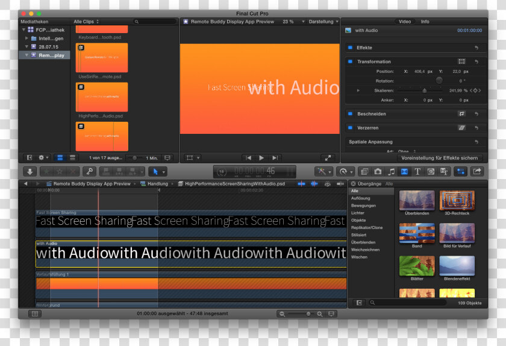Click Remote Buddy Display App Preview breadcrumb
The width and height of the screenshot is (506, 346).
point(92,183)
